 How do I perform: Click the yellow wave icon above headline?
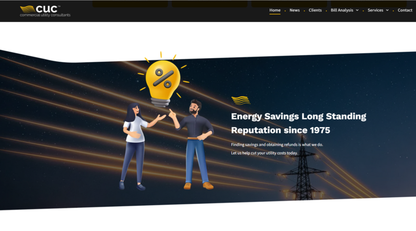coord(241,101)
